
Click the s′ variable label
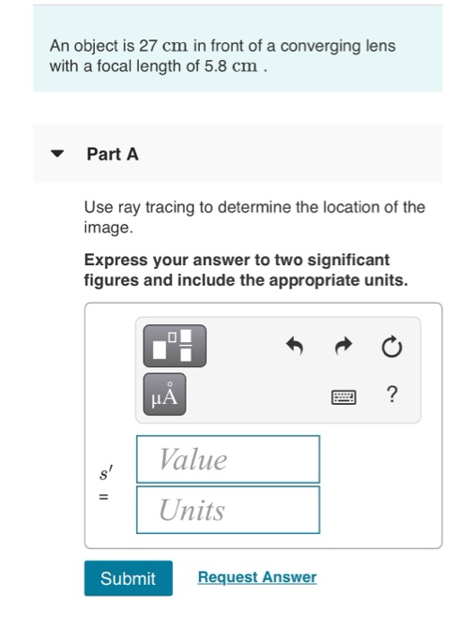106,473
